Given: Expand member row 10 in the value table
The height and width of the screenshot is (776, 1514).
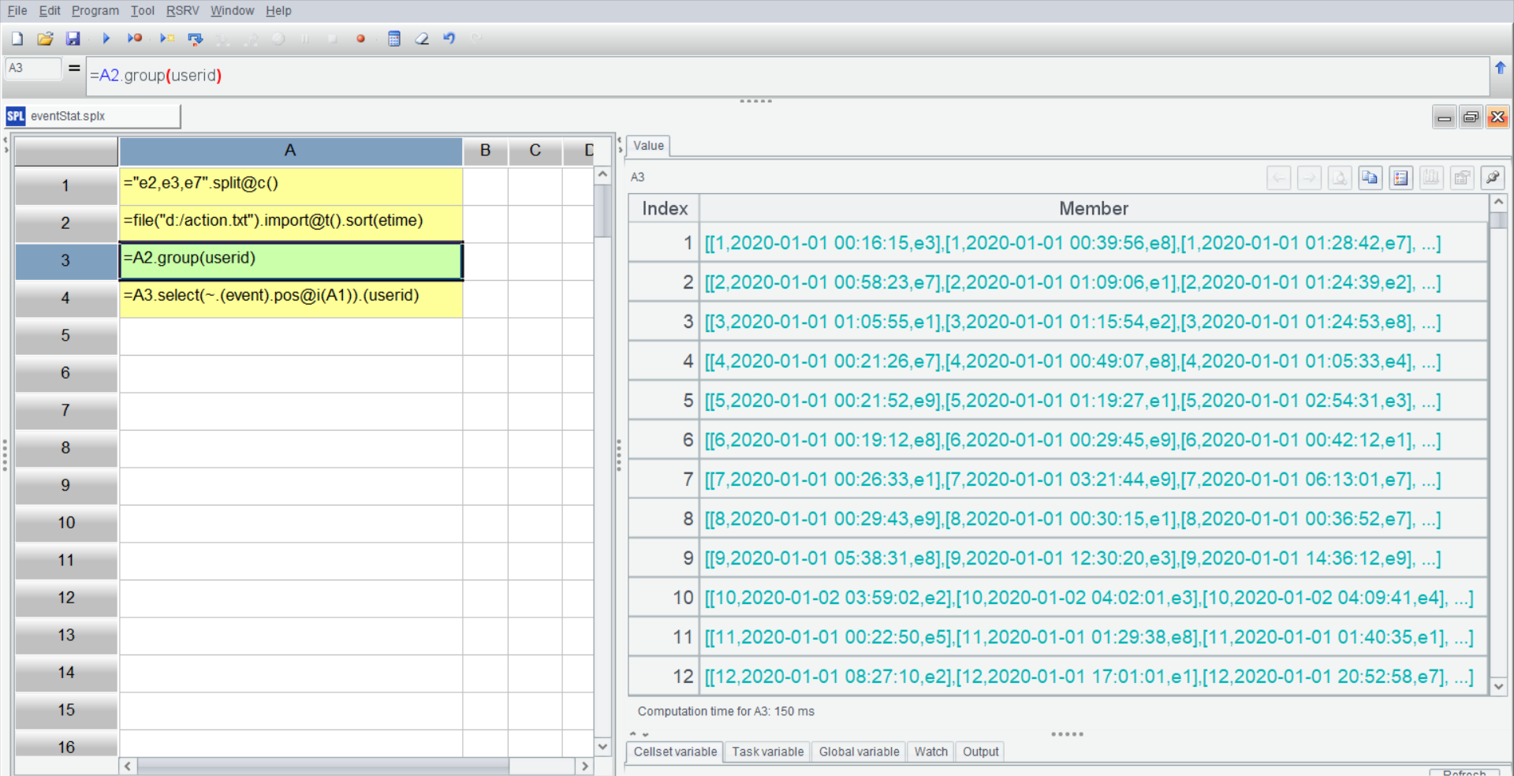Looking at the screenshot, I should tap(1088, 598).
